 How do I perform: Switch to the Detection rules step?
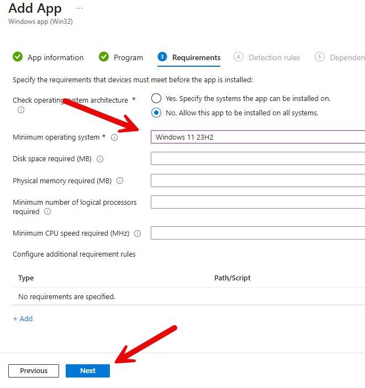coord(274,57)
